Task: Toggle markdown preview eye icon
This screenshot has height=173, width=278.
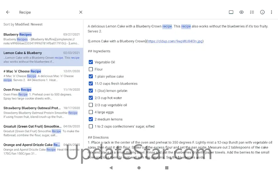Action: pyautogui.click(x=242, y=12)
